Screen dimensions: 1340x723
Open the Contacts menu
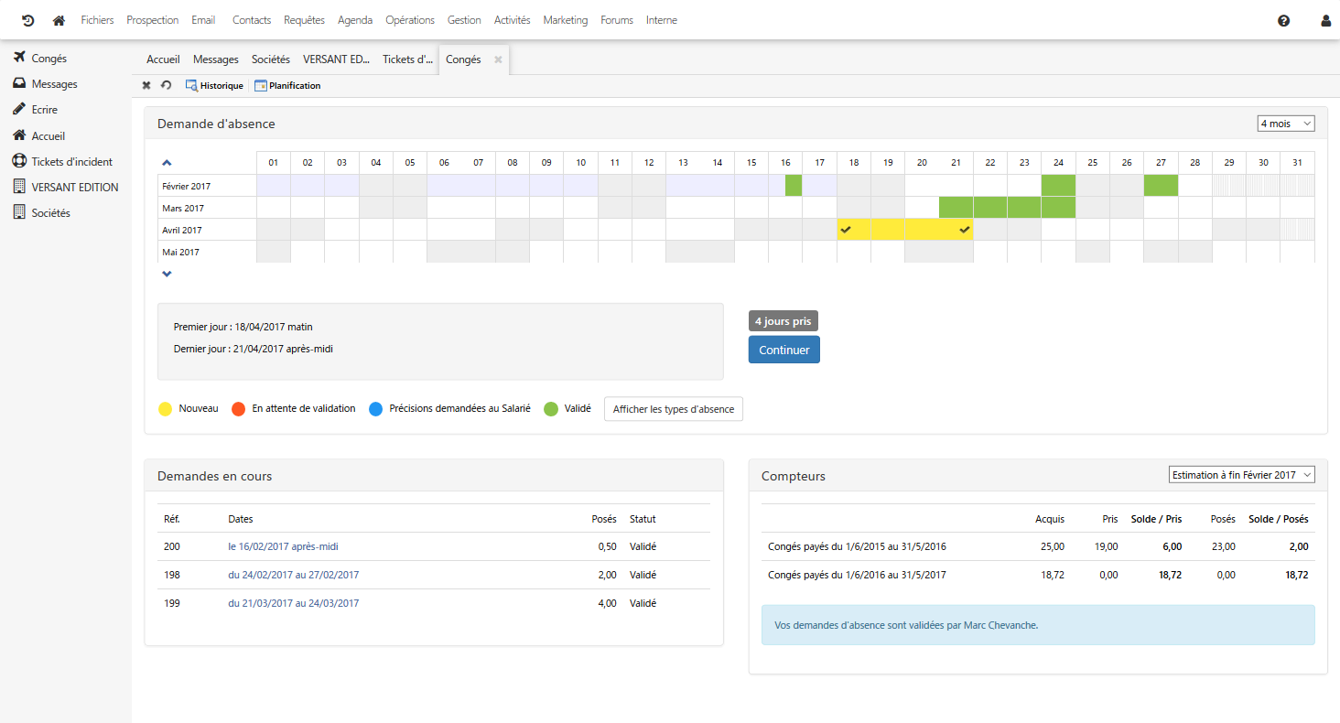click(252, 20)
